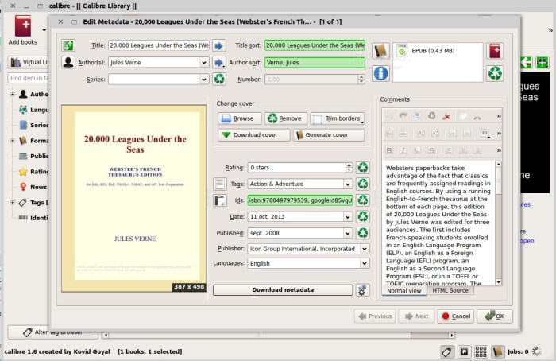Image resolution: width=556 pixels, height=361 pixels.
Task: Click Download cover button
Action: [x=253, y=135]
